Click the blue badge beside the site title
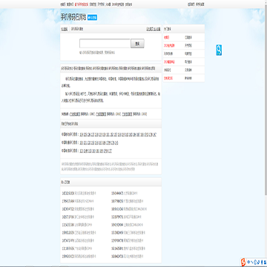 (92, 17)
